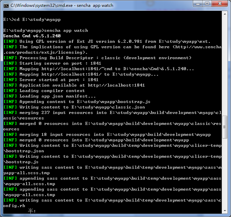Grab the vertical scrollbar thumb
Viewport: 231px width, 217px height.
pyautogui.click(x=225, y=127)
